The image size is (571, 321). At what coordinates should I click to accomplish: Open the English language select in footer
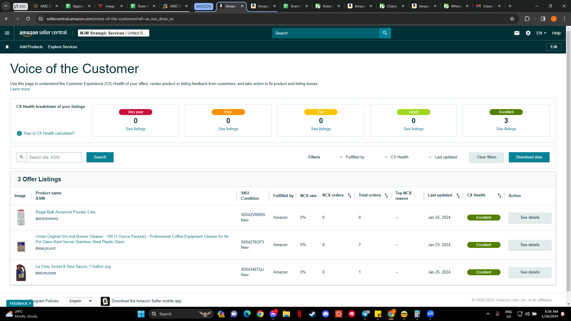pos(80,301)
